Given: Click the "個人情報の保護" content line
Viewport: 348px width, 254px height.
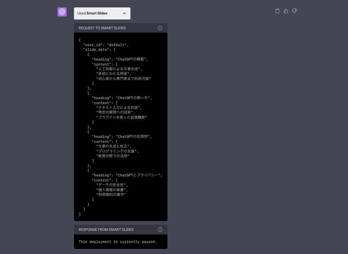Looking at the screenshot, I should click(112, 190).
